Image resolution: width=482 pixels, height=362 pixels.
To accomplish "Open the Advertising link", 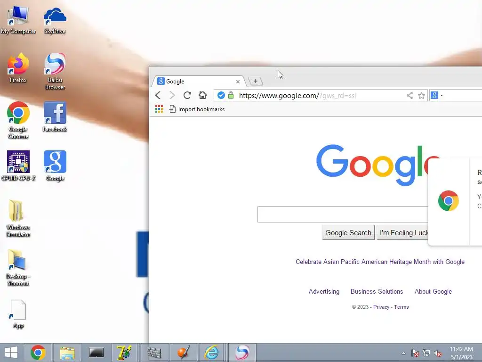I will 324,291.
